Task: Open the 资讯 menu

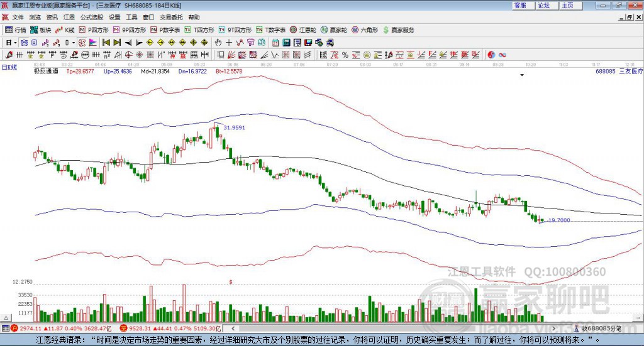Action: coord(52,17)
